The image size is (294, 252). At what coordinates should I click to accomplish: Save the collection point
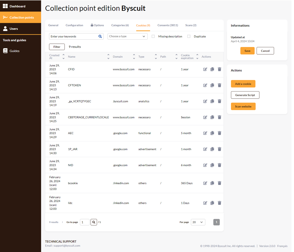point(247,51)
